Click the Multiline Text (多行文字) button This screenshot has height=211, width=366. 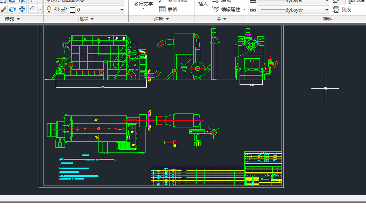click(x=143, y=5)
